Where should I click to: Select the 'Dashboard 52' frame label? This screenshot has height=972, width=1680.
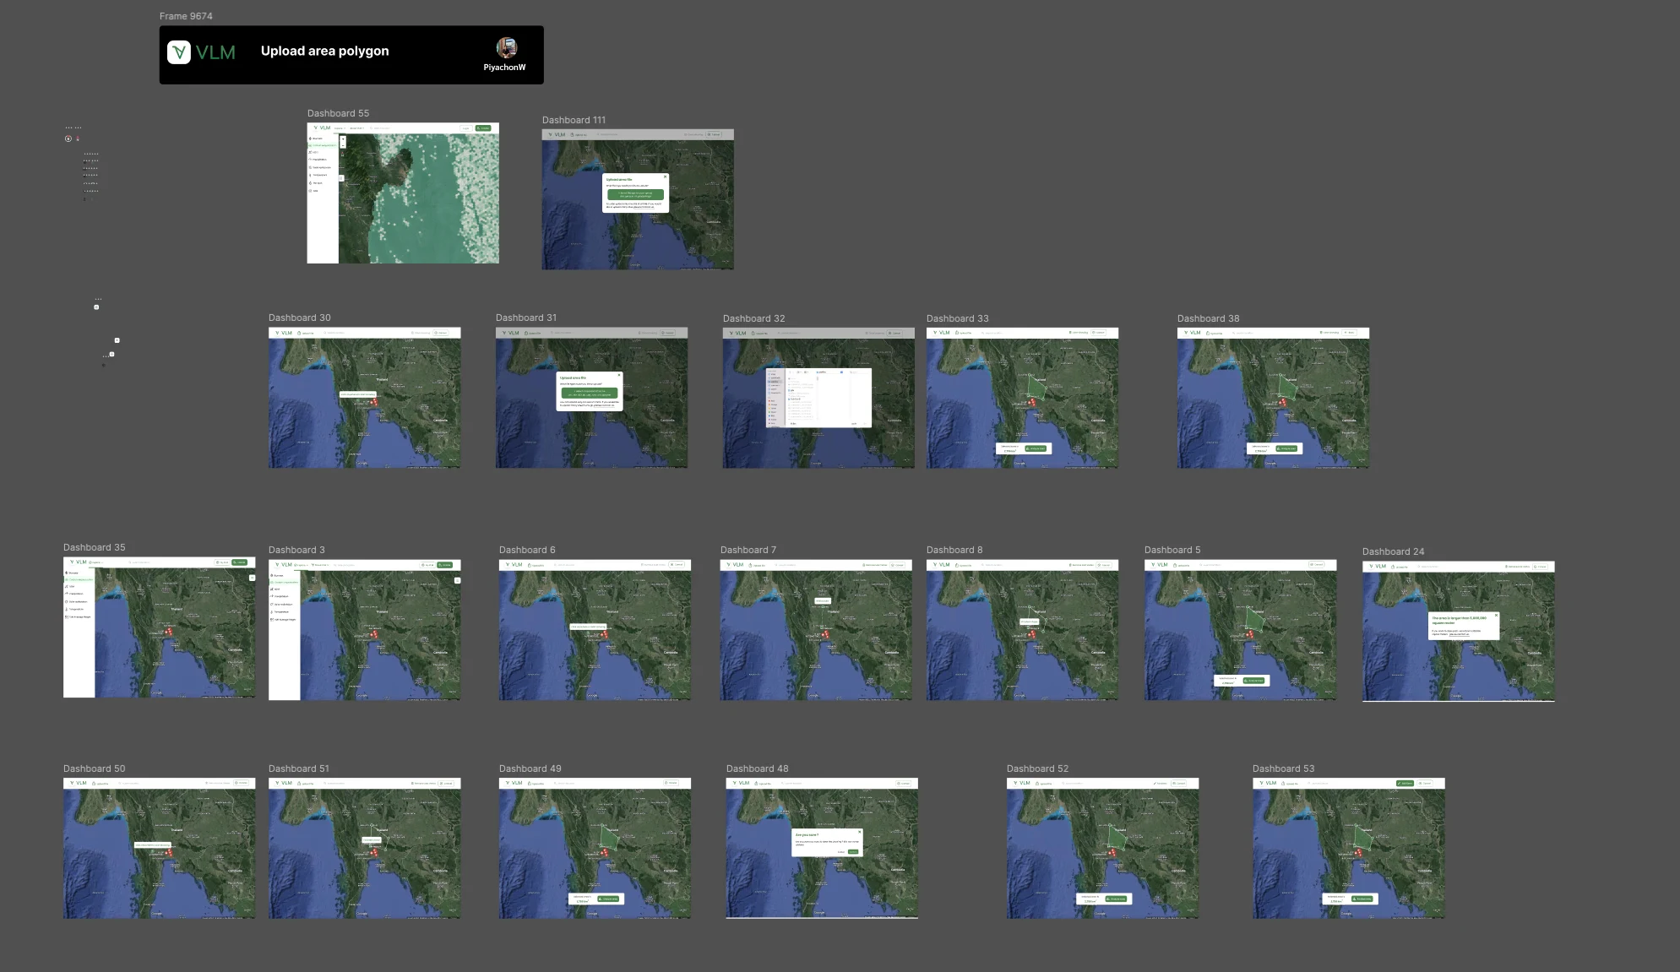pyautogui.click(x=1037, y=768)
